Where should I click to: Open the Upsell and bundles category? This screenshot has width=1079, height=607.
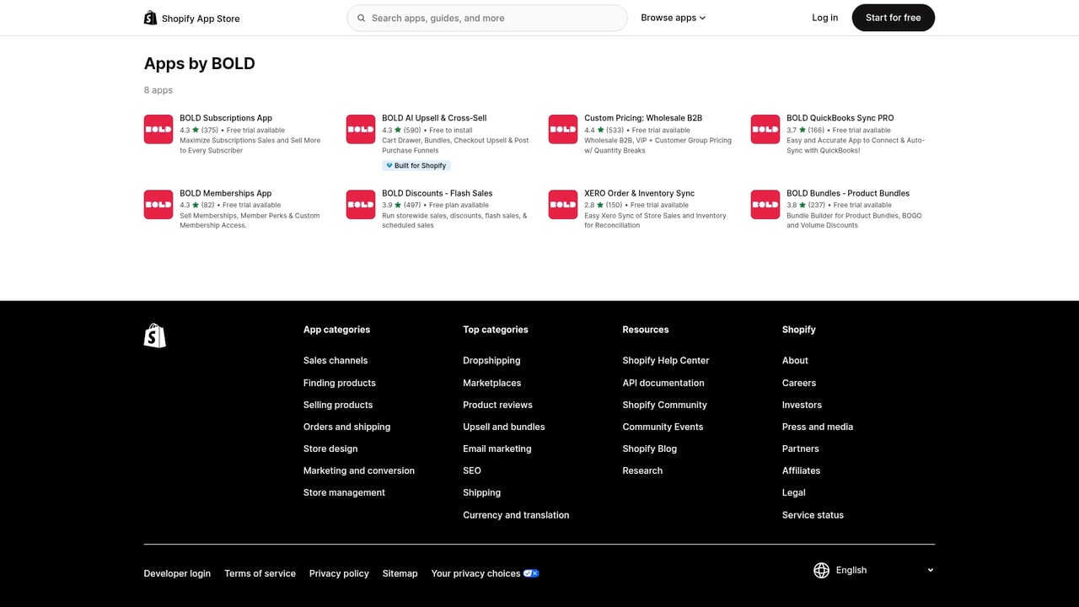coord(503,427)
